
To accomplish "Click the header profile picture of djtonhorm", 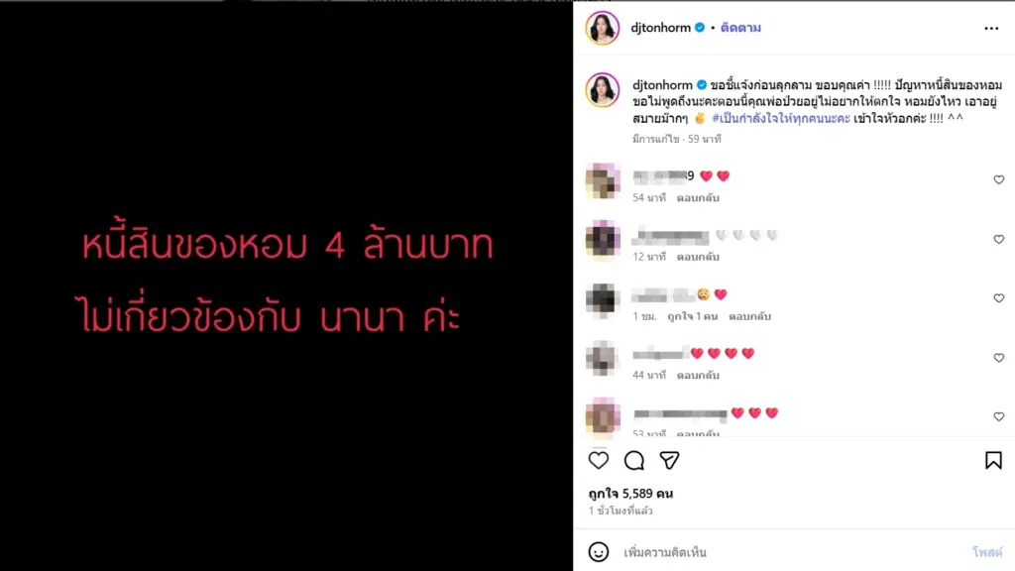I will 602,28.
